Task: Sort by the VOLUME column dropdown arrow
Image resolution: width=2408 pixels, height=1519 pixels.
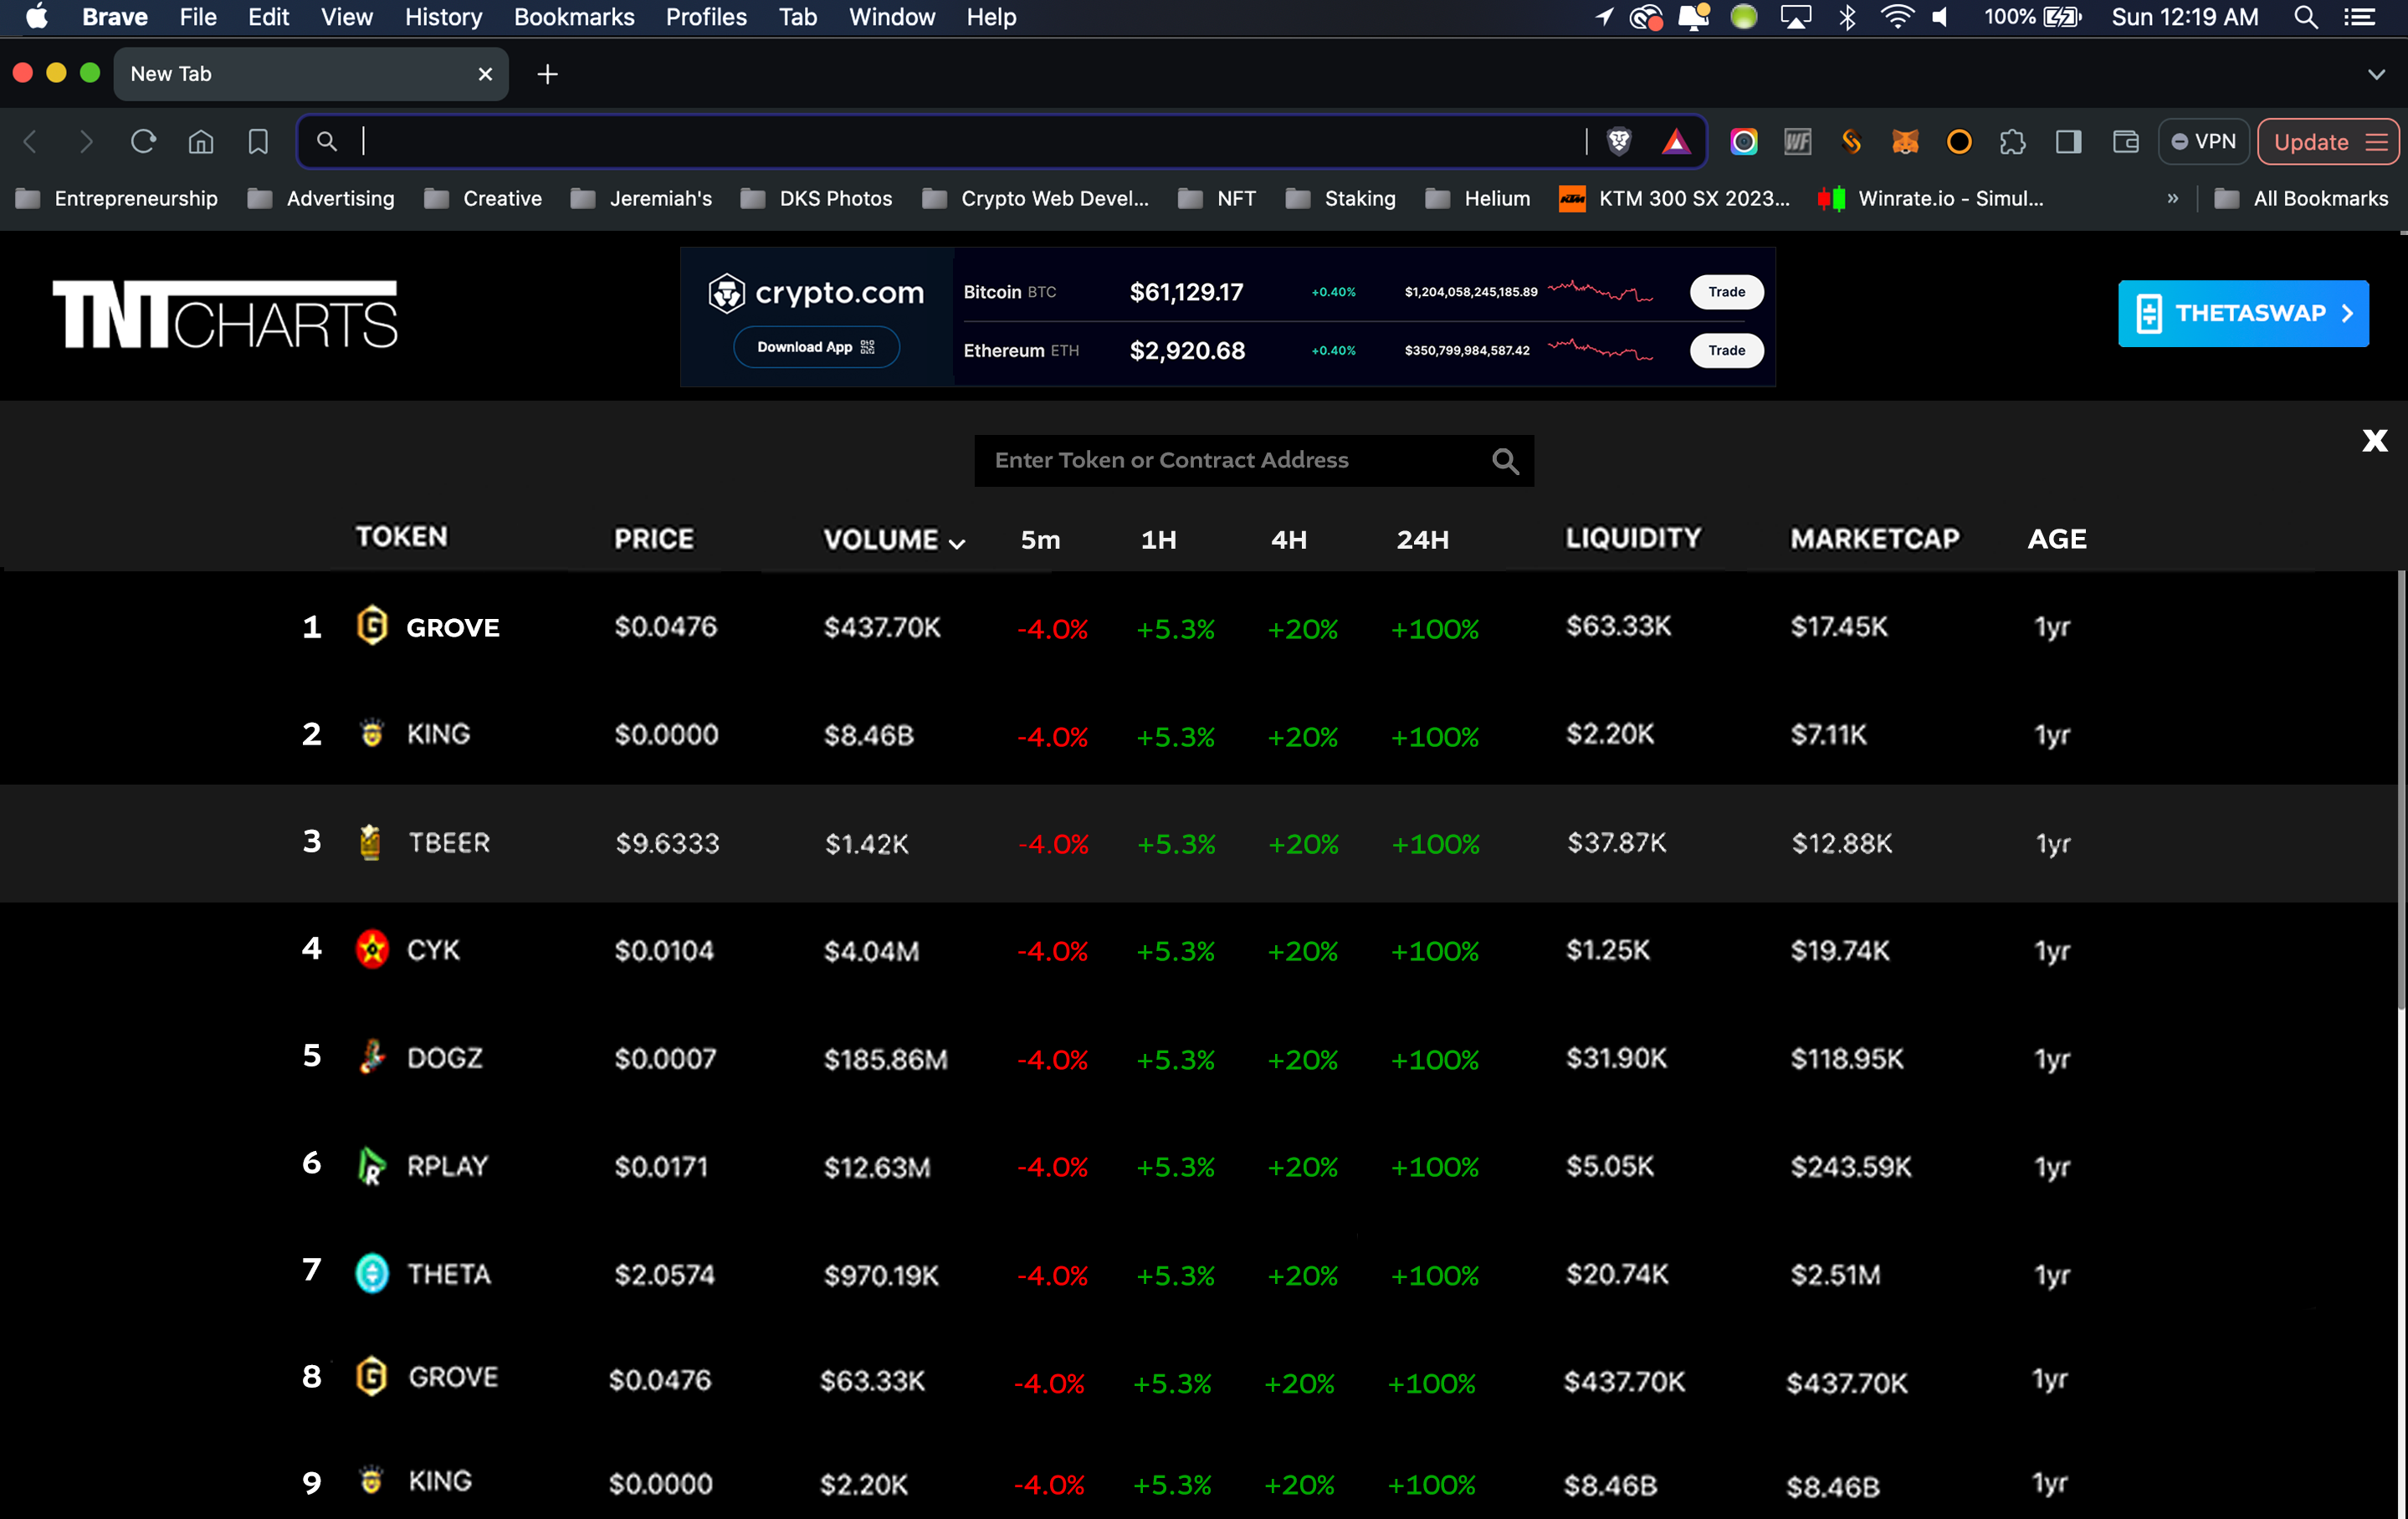Action: click(957, 543)
